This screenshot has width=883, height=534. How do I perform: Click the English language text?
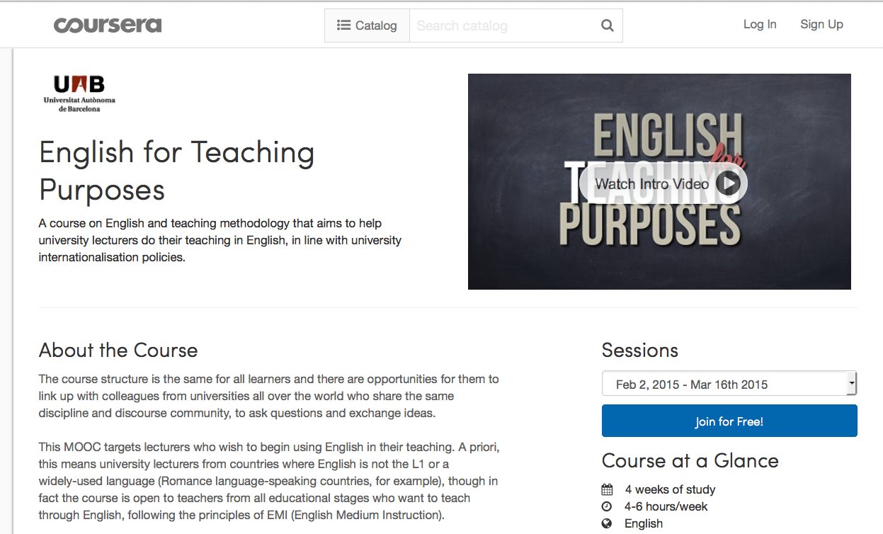click(644, 523)
